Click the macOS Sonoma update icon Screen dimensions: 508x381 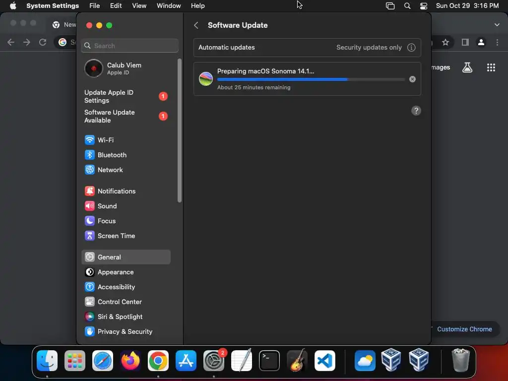pos(206,79)
